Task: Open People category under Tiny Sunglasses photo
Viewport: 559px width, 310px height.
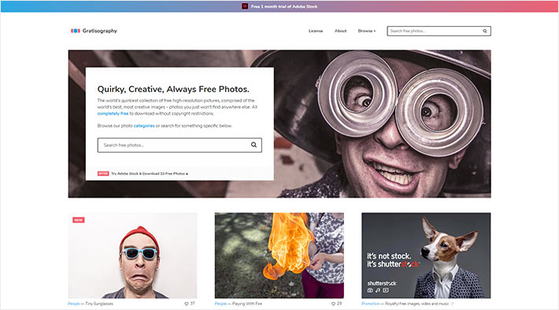Action: 74,304
